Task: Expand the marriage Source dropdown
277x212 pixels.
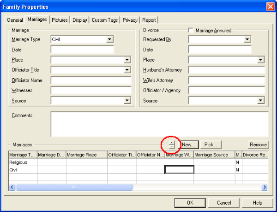Action: (x=127, y=100)
